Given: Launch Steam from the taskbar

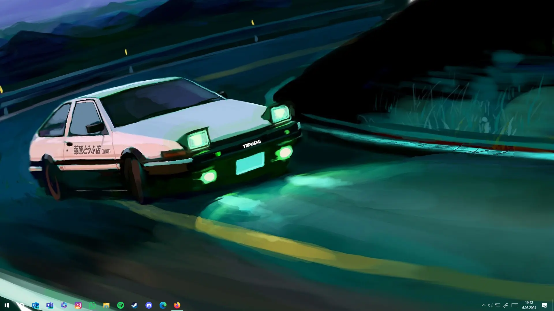Looking at the screenshot, I should (x=134, y=305).
